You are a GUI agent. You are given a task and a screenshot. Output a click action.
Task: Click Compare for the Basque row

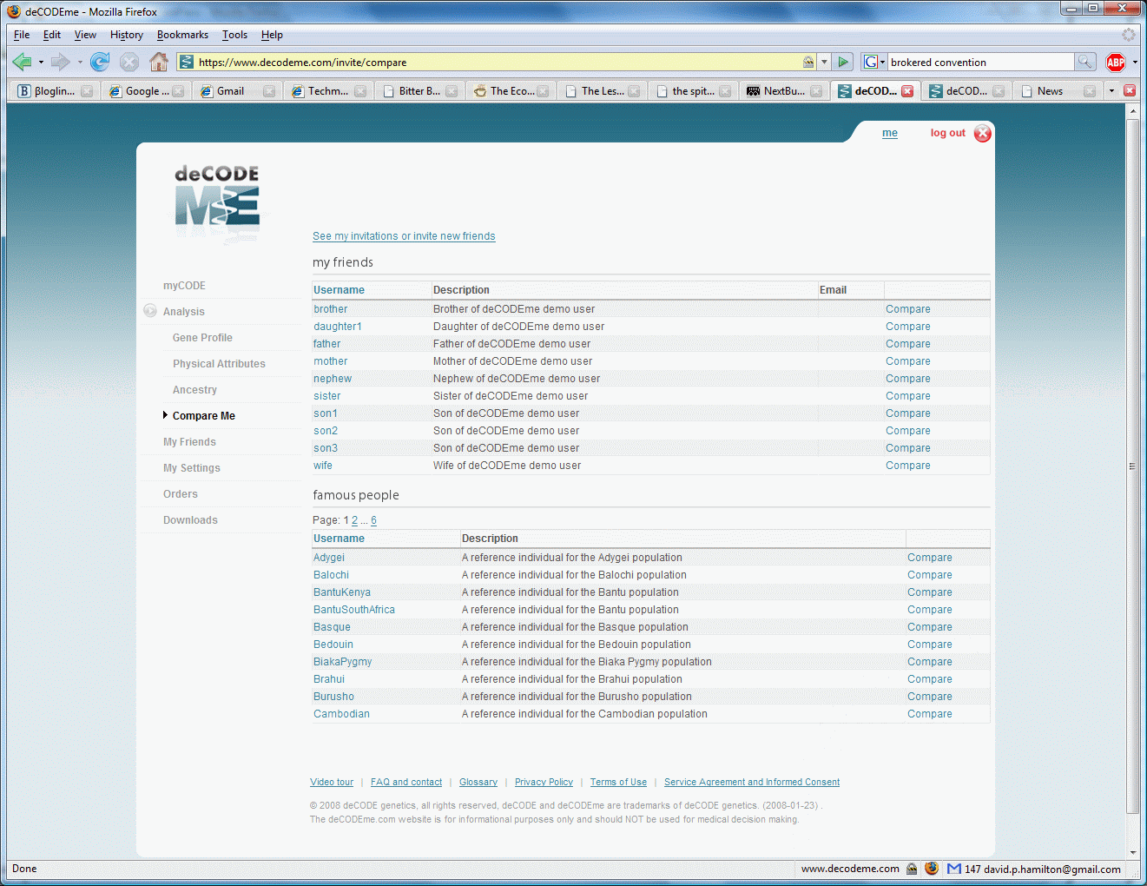coord(929,627)
